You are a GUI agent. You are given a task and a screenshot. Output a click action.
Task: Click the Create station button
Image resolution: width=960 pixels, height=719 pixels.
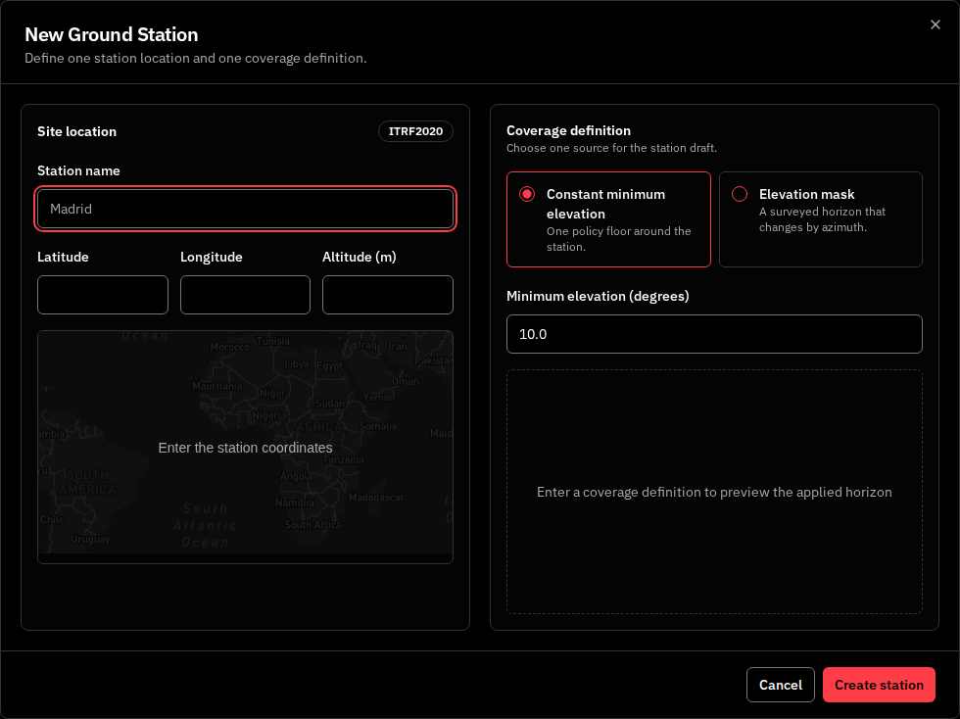coord(879,685)
